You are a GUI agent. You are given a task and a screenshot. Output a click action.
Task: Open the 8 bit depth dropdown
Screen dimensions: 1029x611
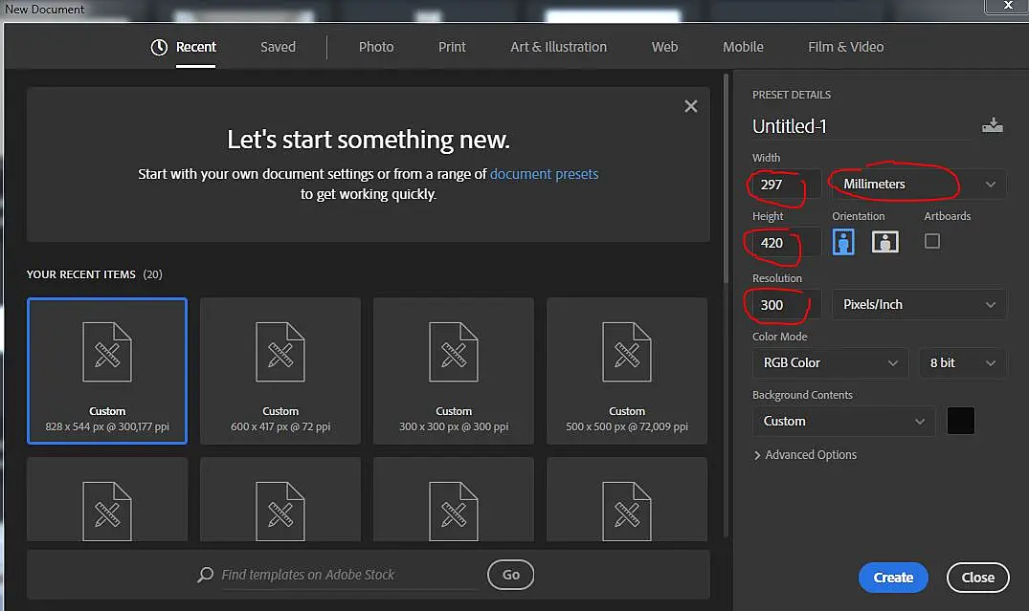coord(963,363)
